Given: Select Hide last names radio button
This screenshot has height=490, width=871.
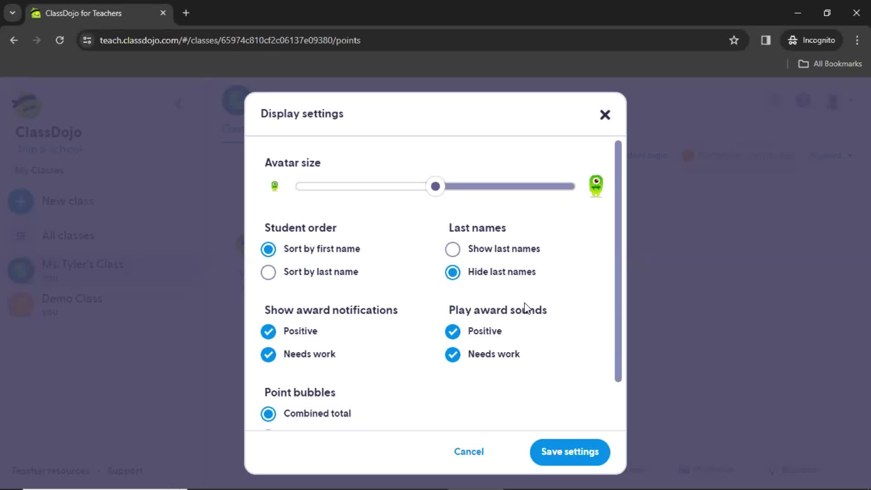Looking at the screenshot, I should coord(453,272).
